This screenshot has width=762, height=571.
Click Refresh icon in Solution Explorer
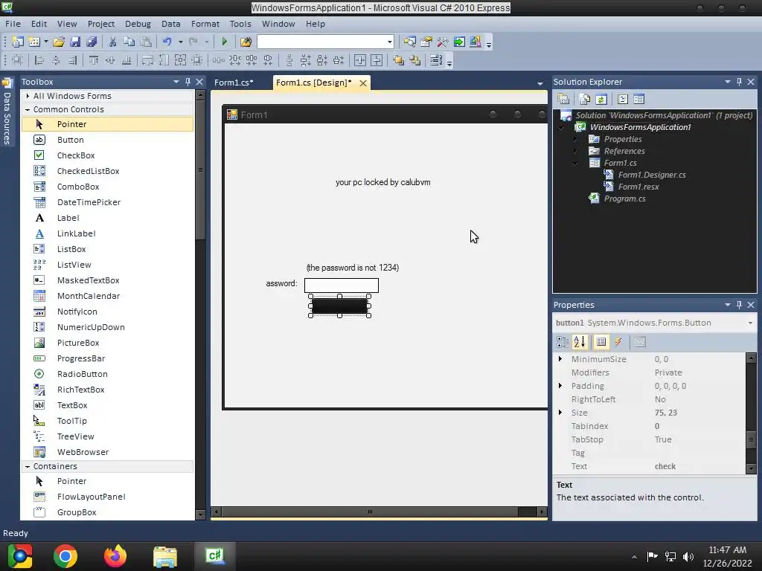click(601, 99)
